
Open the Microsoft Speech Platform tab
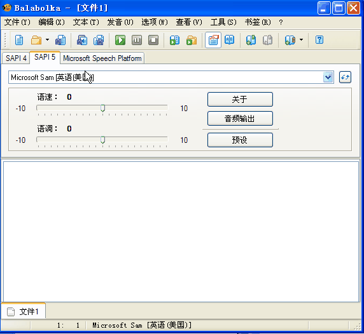(x=102, y=58)
